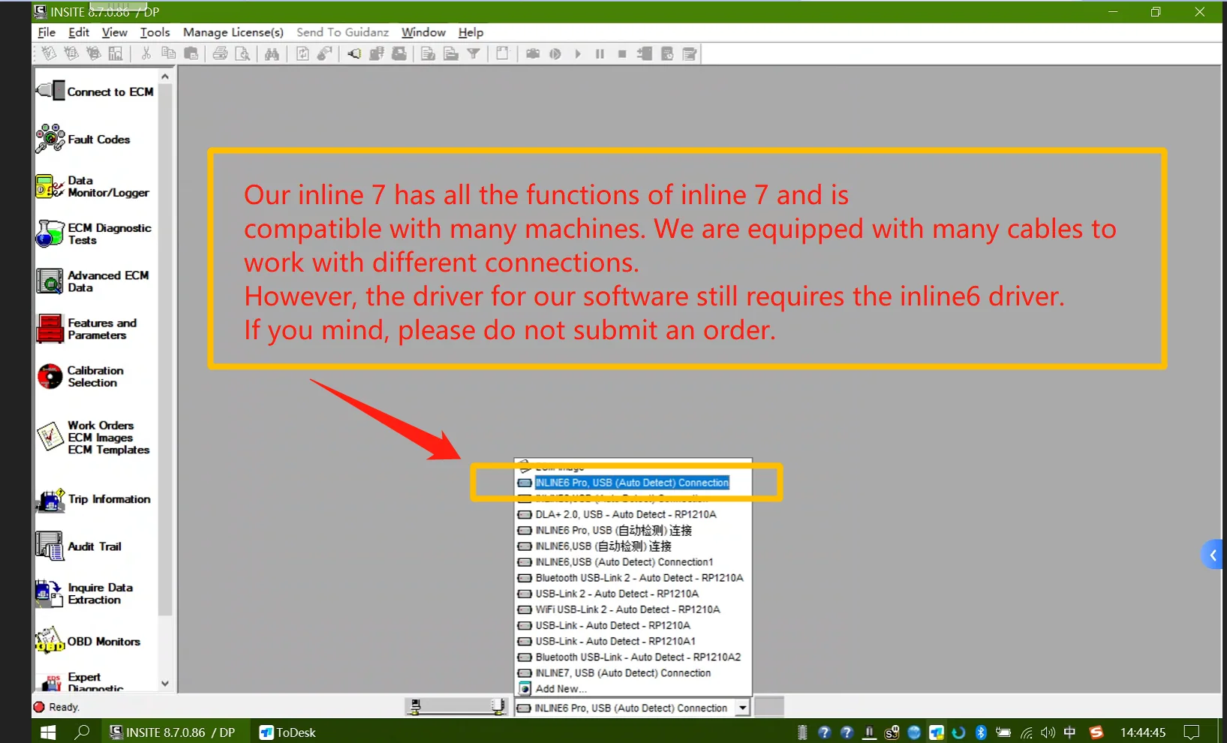Open the notification center icon
This screenshot has width=1227, height=743.
coord(1191,732)
